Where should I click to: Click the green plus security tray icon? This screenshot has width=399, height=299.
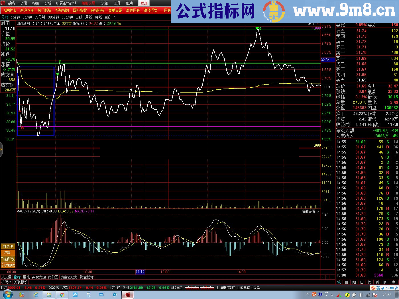(x=347, y=295)
